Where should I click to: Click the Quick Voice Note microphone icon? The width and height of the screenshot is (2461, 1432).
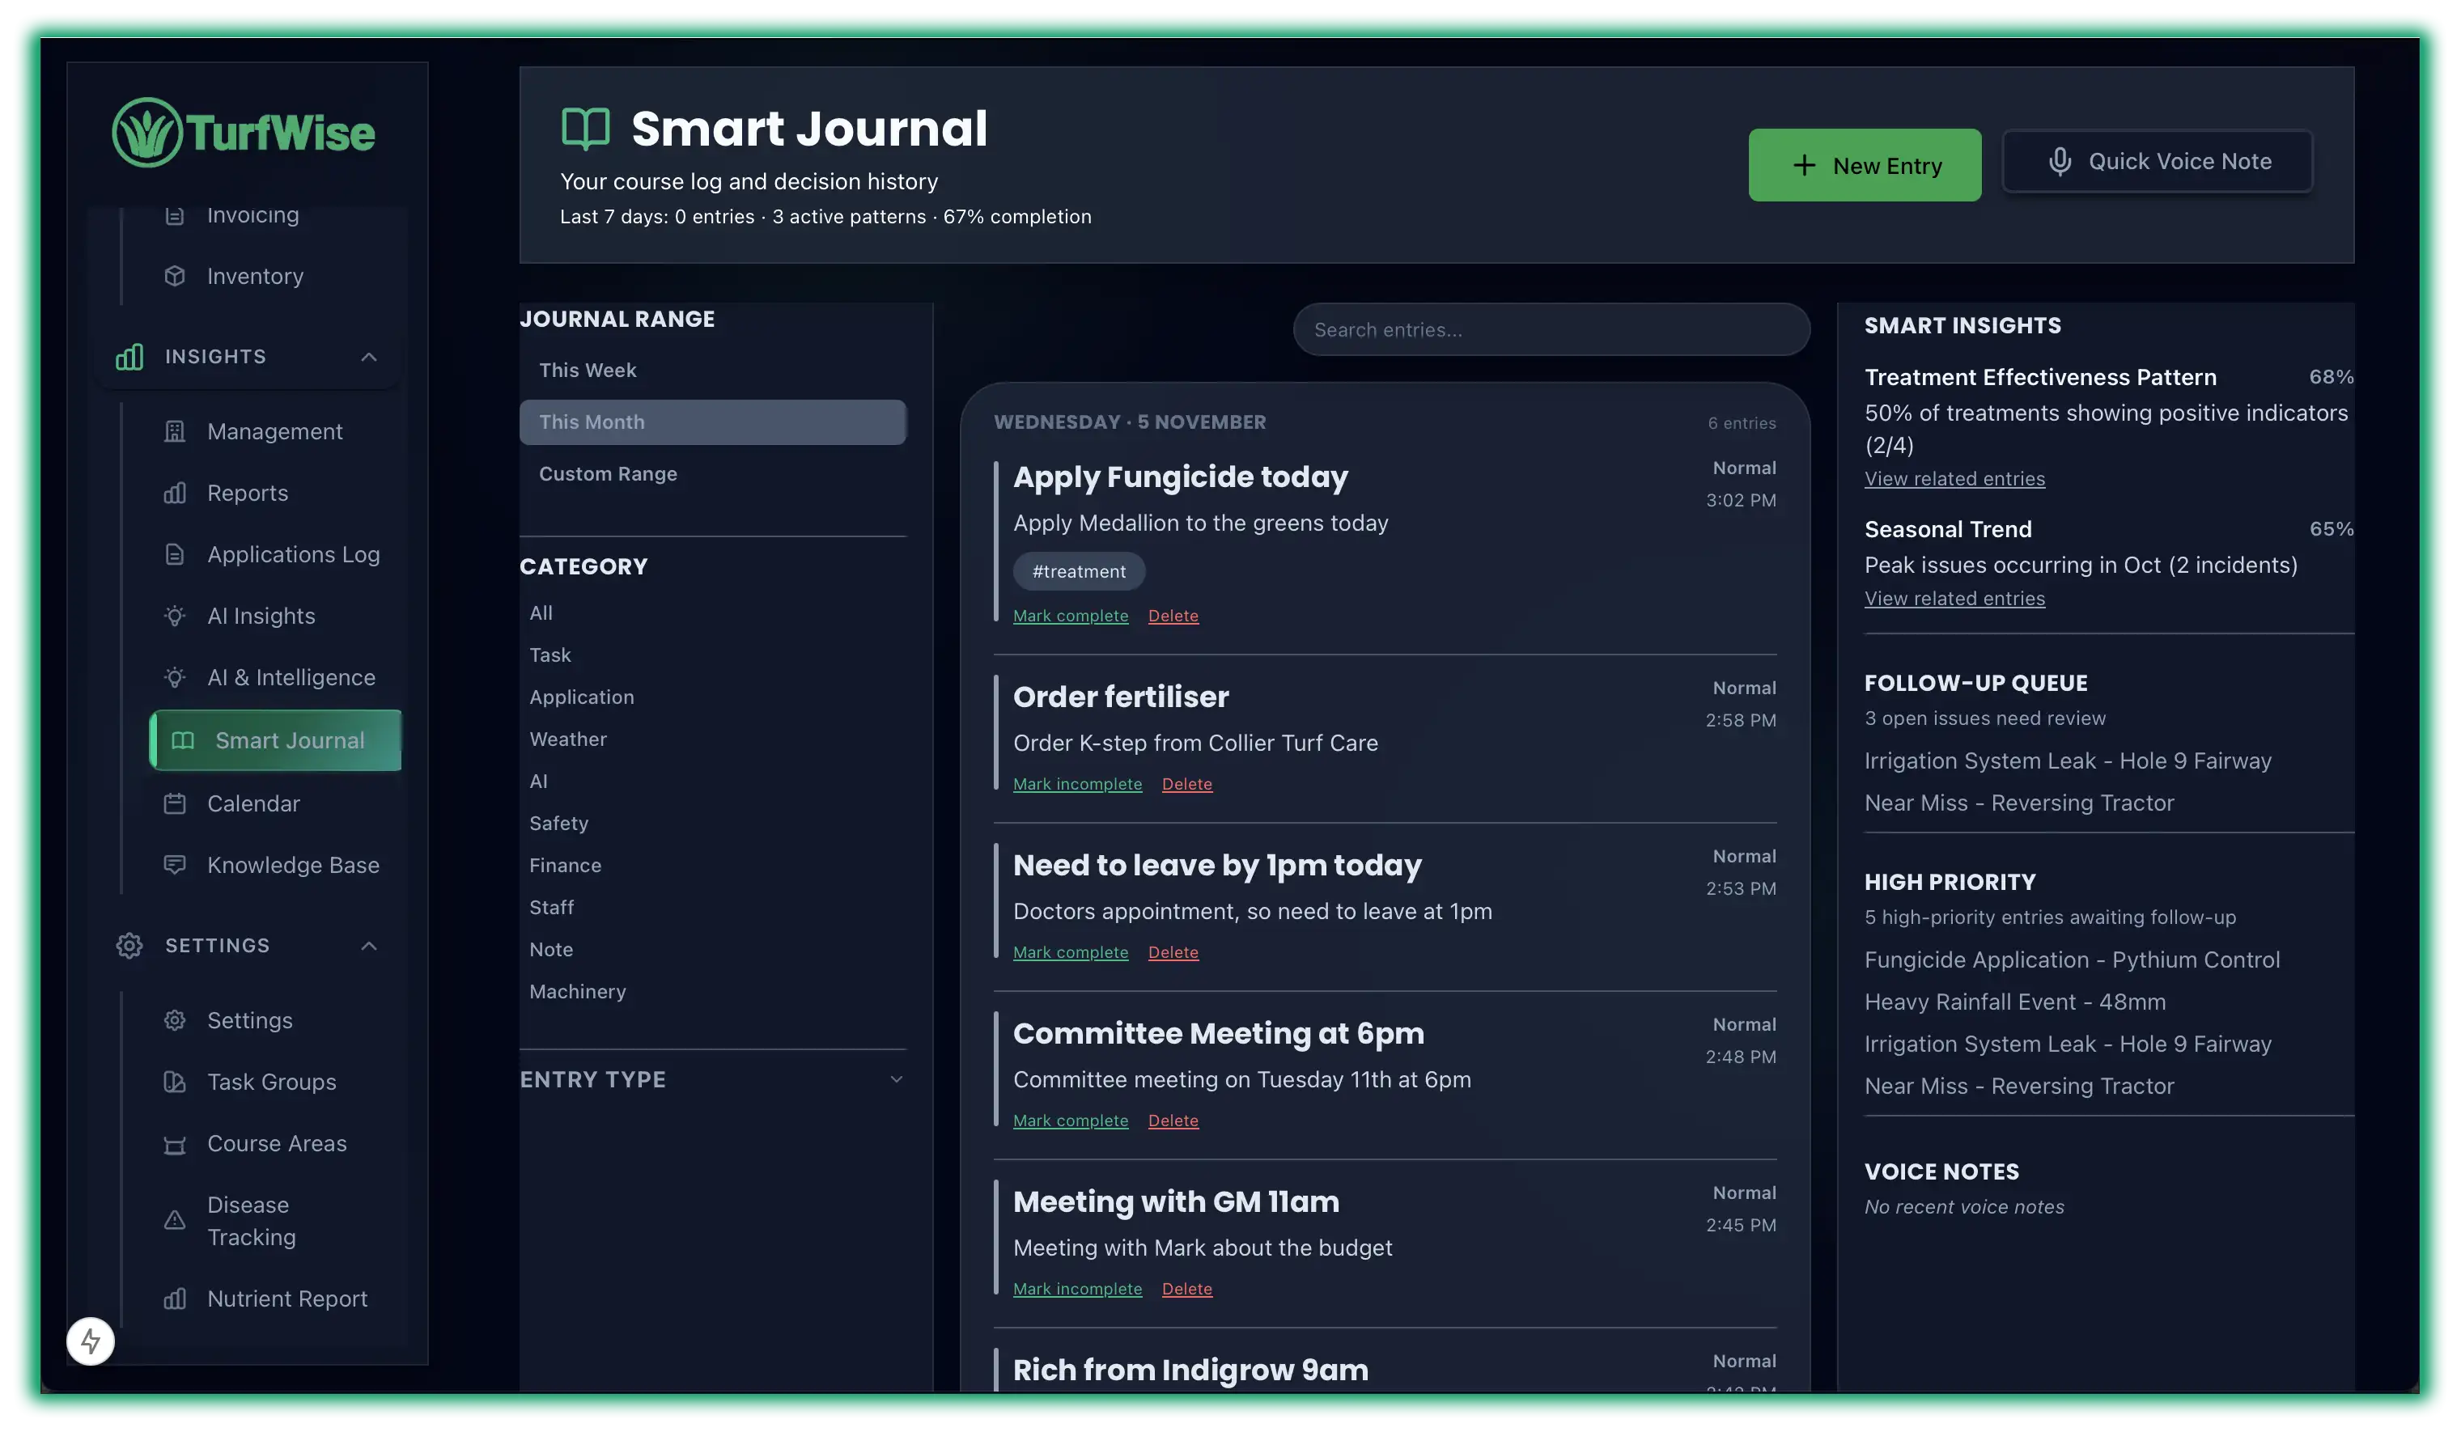coord(2060,161)
